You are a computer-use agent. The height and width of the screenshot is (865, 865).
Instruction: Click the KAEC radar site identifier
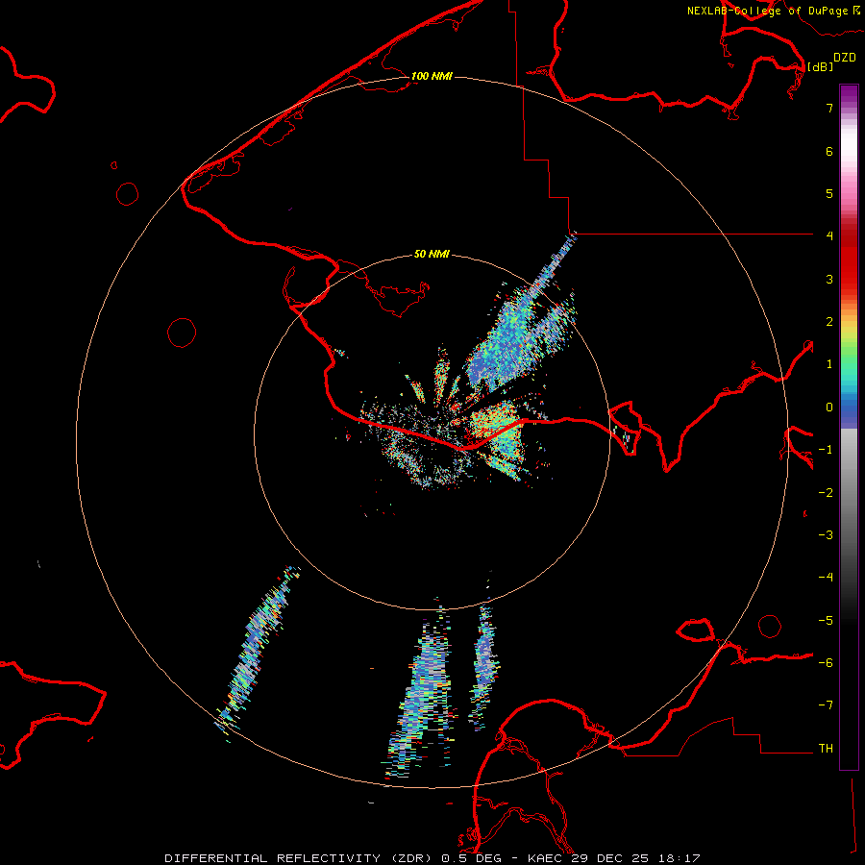(546, 858)
